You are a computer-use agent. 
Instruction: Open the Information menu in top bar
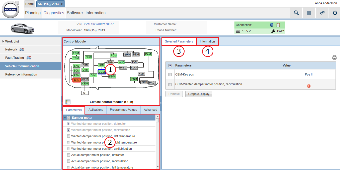(96, 13)
